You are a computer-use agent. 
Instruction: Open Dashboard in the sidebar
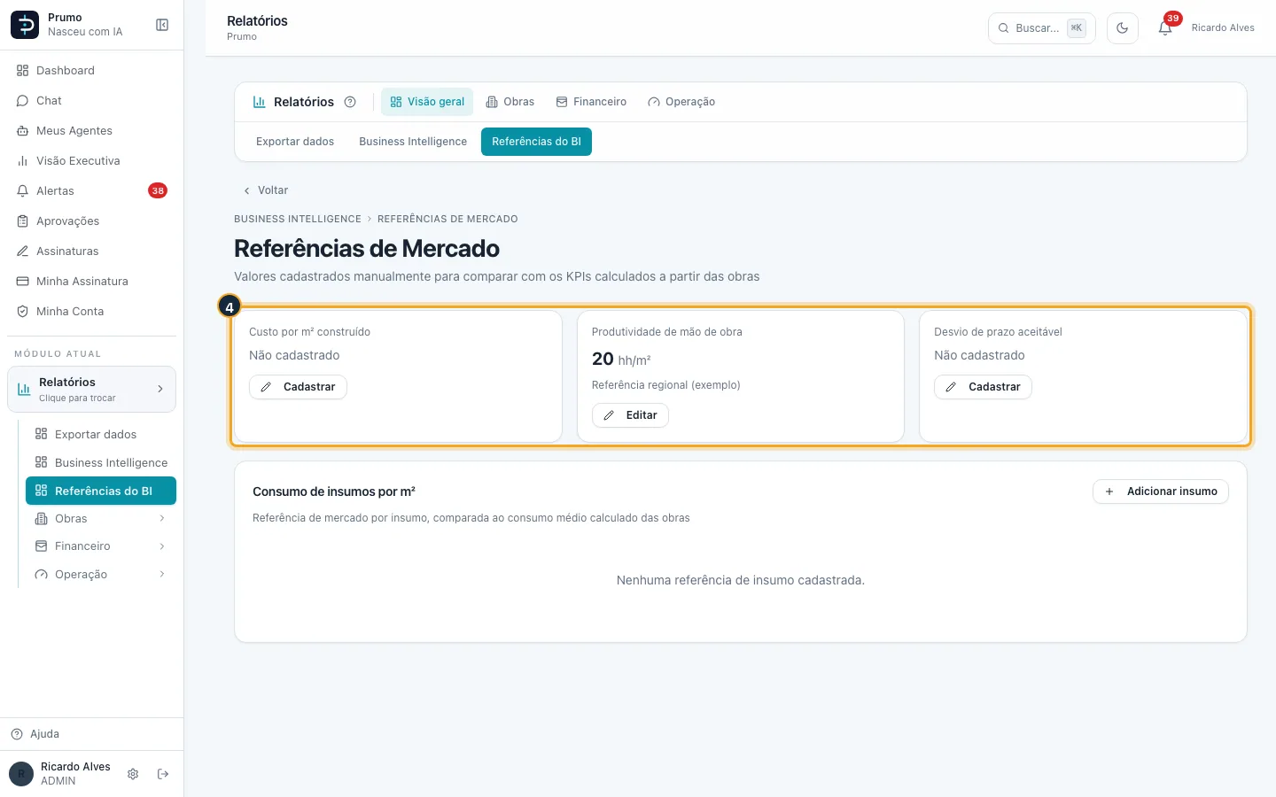tap(92, 71)
